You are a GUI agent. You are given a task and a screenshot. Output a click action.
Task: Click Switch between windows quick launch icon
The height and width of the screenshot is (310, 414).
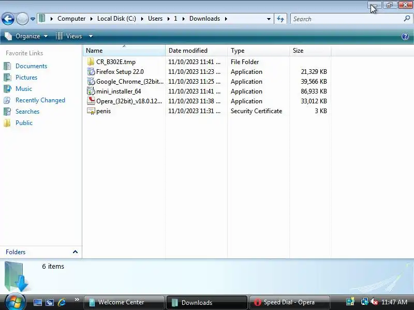tap(50, 302)
